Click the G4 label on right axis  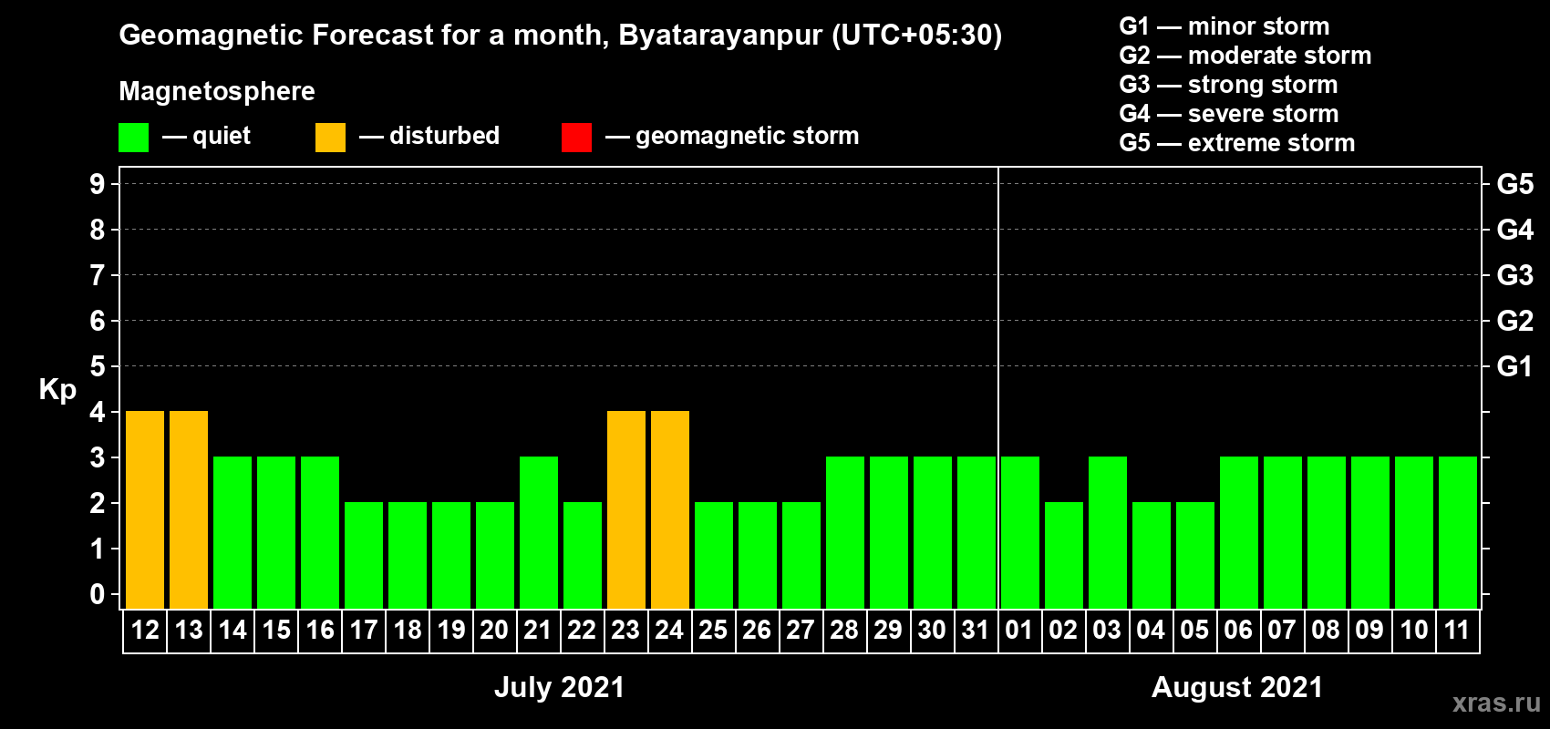tap(1515, 230)
